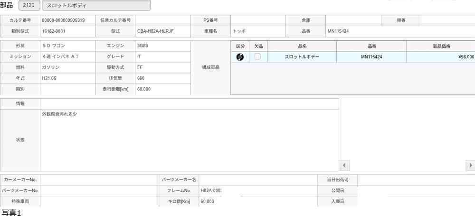
Task: Click the empty パーツメーカー名 field
Action: pyautogui.click(x=258, y=180)
